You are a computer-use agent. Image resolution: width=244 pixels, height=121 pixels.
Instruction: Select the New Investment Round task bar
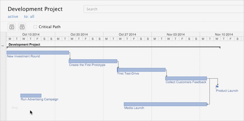38,52
